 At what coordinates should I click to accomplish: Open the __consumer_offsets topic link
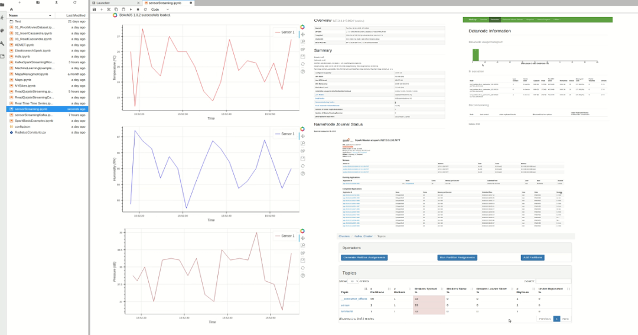[x=354, y=298]
